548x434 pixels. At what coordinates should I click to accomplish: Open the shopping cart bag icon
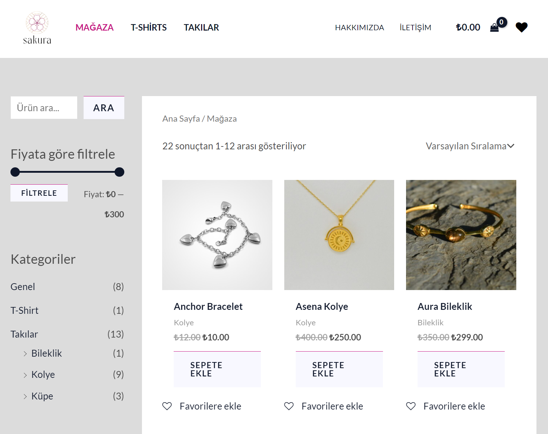click(494, 28)
